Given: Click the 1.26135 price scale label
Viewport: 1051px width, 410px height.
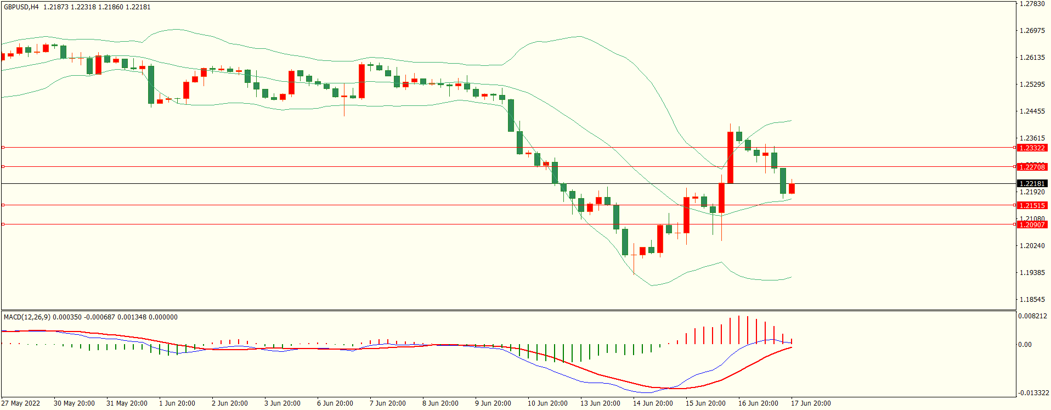Looking at the screenshot, I should click(x=1032, y=58).
